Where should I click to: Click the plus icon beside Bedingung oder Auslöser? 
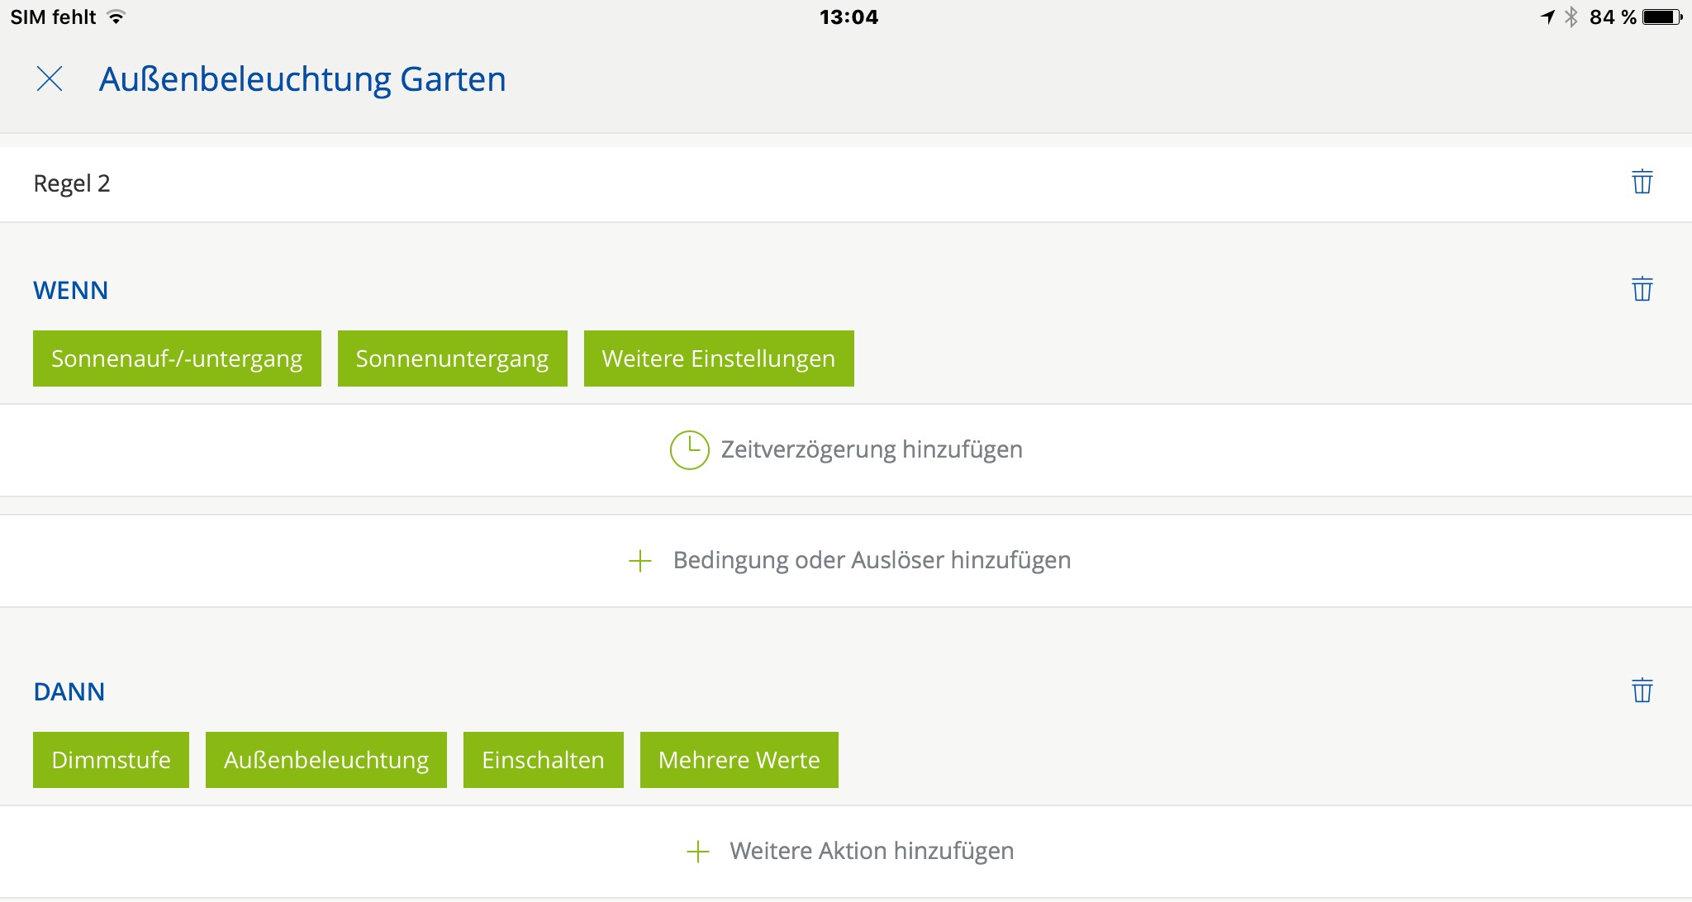tap(640, 562)
